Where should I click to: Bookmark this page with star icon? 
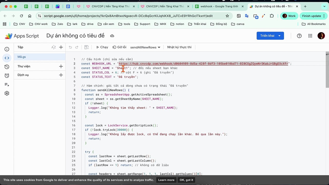click(x=227, y=16)
